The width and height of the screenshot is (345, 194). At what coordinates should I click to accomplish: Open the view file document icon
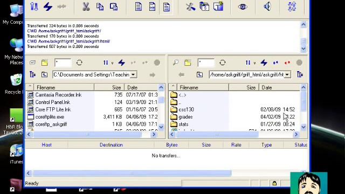coord(139,6)
